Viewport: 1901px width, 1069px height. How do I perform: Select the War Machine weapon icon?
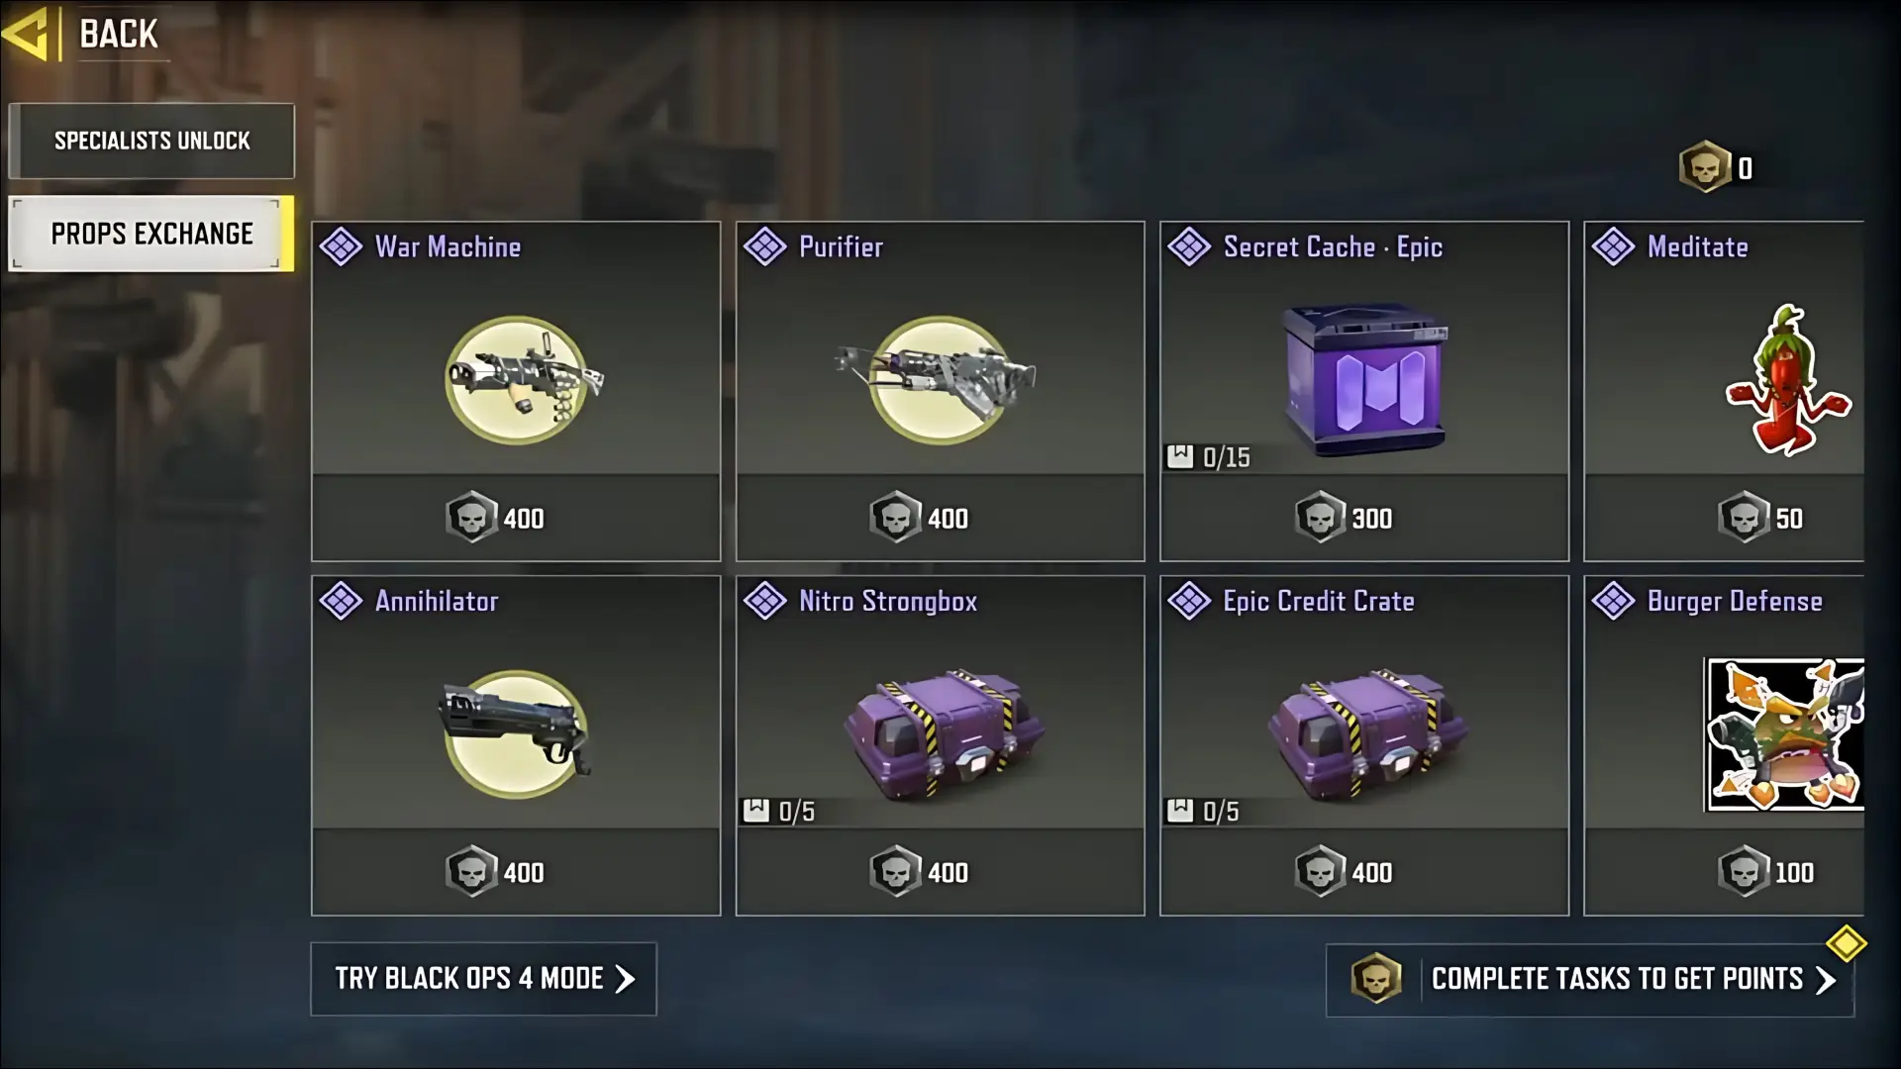point(521,380)
